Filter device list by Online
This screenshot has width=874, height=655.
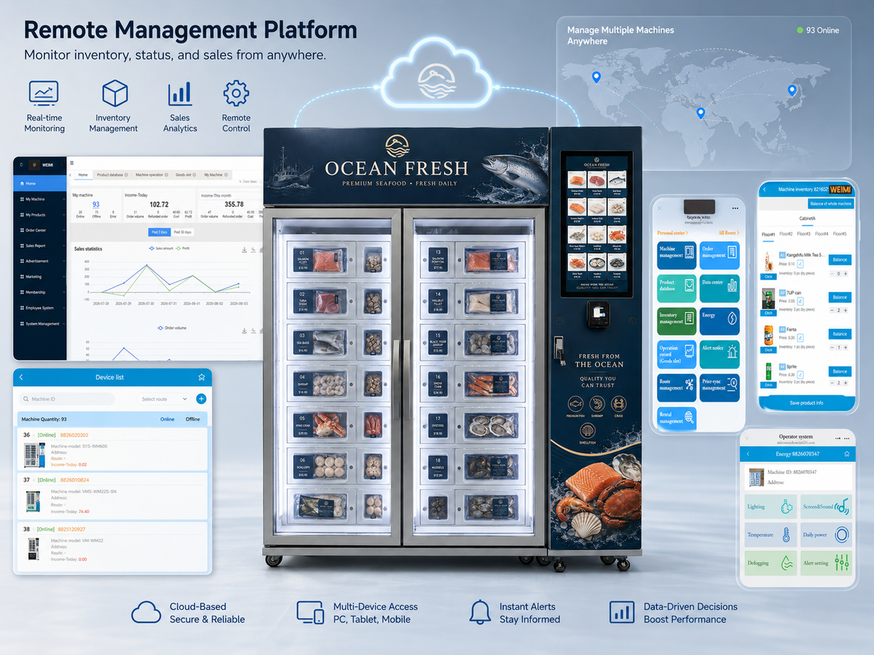point(168,419)
